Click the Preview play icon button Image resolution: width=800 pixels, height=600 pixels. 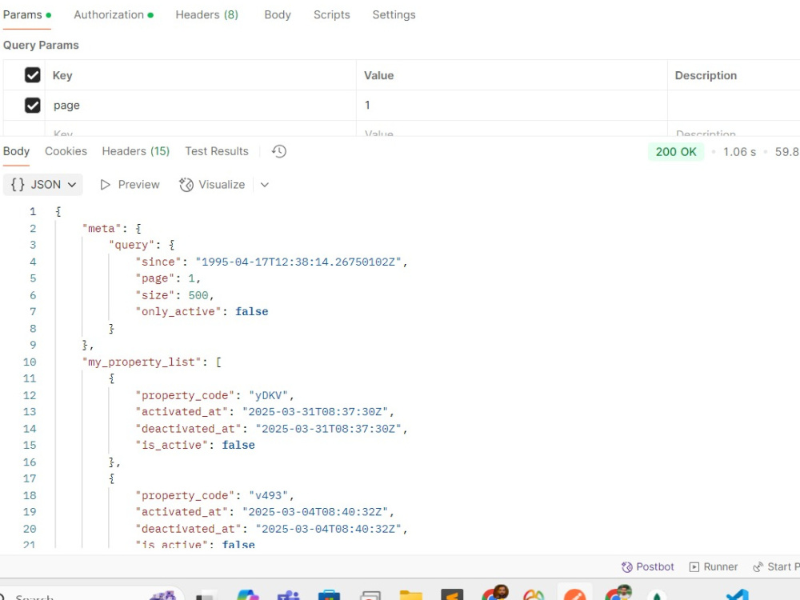[x=105, y=185]
